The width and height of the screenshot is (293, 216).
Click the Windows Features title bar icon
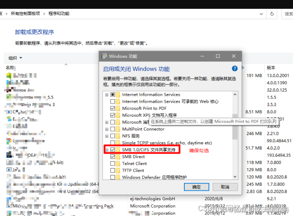[104, 56]
